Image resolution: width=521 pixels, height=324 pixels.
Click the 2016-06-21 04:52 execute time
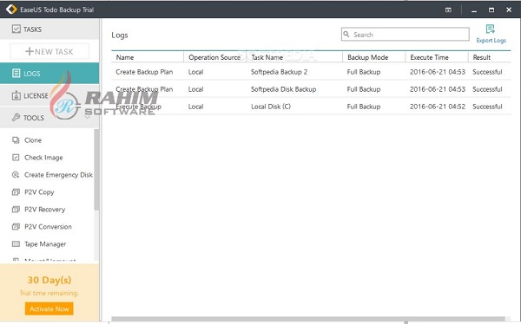click(438, 107)
